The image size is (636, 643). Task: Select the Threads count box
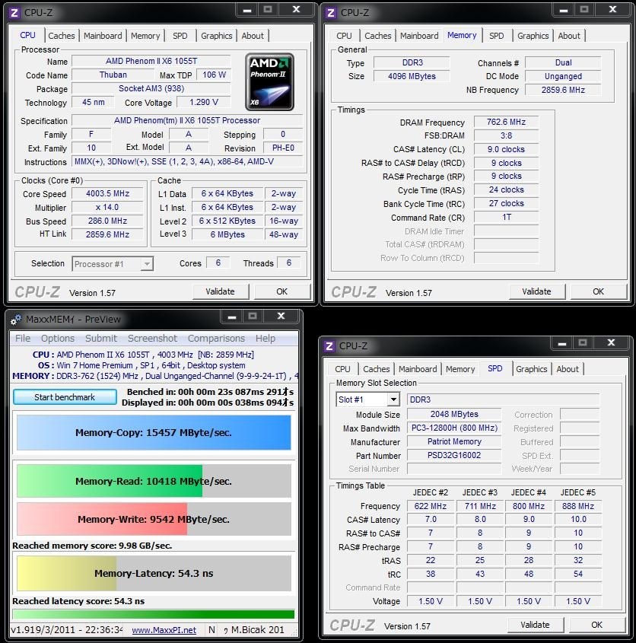pyautogui.click(x=287, y=263)
